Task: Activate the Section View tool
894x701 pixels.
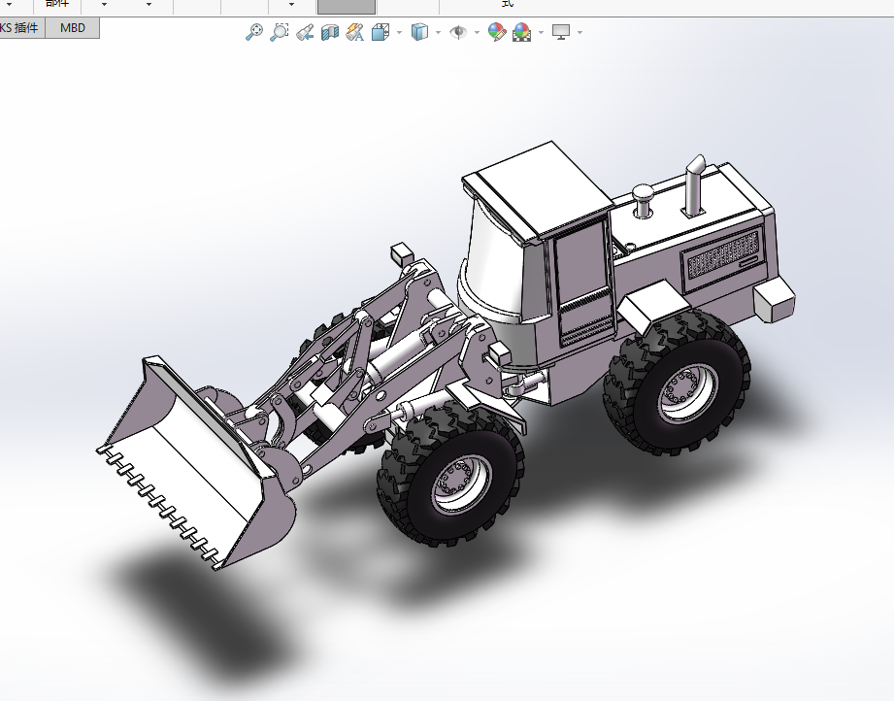Action: (330, 32)
